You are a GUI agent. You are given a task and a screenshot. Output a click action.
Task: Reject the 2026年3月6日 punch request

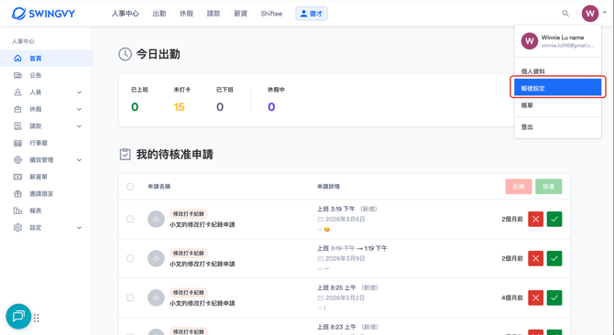click(536, 219)
